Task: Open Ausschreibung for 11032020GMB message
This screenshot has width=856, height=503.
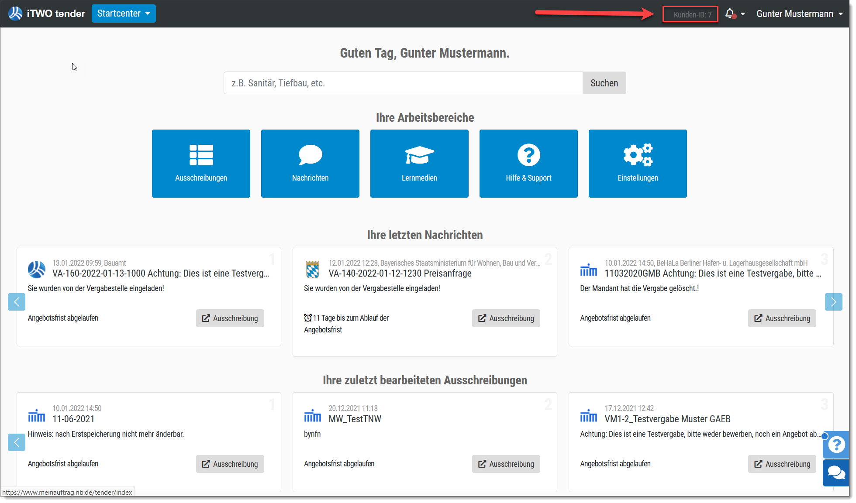Action: (x=782, y=318)
